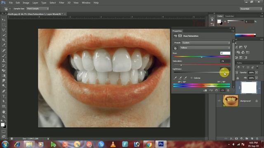
Task: Create new group folder icon in Layers panel
Action: click(x=247, y=139)
